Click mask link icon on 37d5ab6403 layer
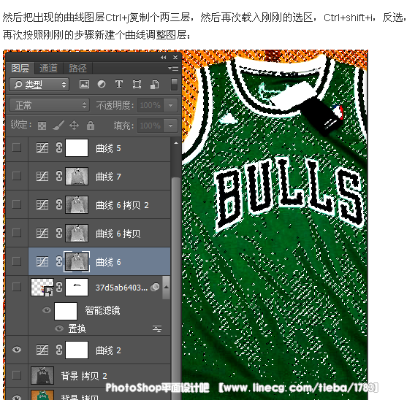Viewport: 415px width, 400px height. click(x=59, y=287)
